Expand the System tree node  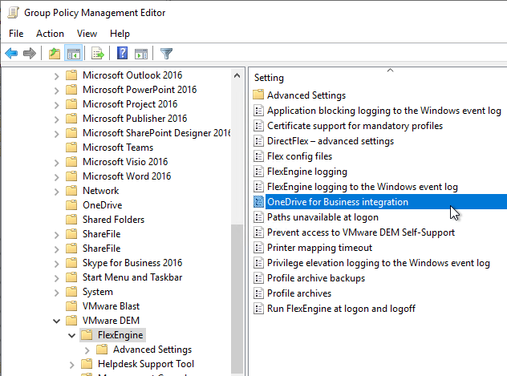click(x=57, y=293)
